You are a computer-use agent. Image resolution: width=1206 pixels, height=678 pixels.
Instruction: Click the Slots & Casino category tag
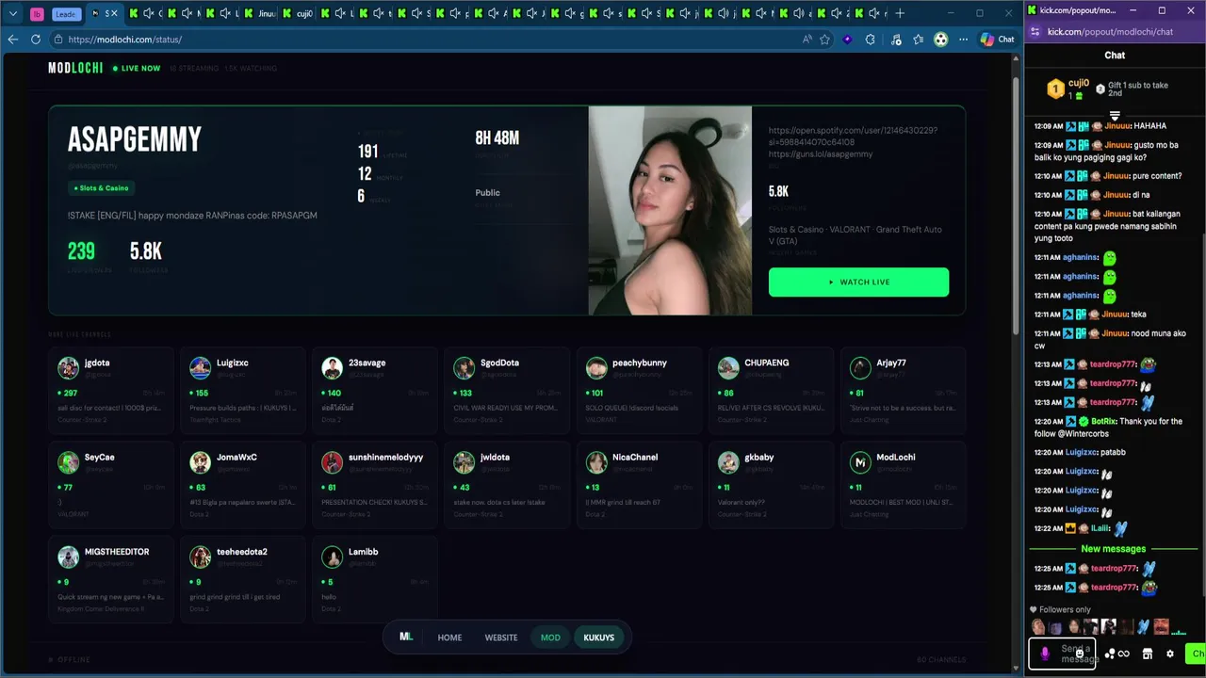(101, 188)
